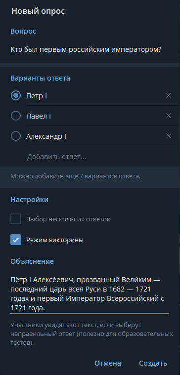Image resolution: width=180 pixels, height=375 pixels.
Task: Create the poll with Создать
Action: click(x=153, y=363)
